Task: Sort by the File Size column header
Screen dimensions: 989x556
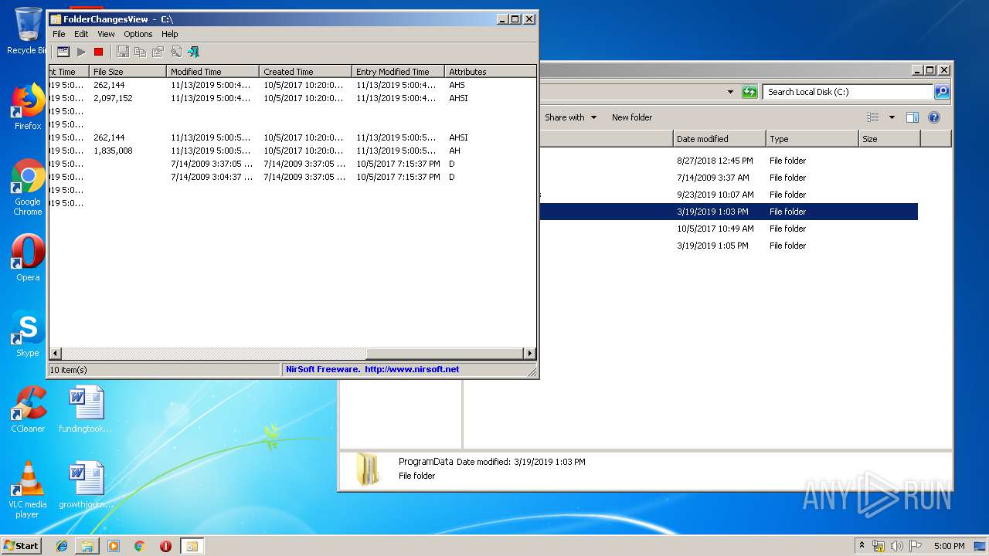Action: [x=127, y=72]
